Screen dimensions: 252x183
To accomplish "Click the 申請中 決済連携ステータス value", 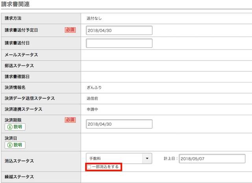I will (93, 109).
